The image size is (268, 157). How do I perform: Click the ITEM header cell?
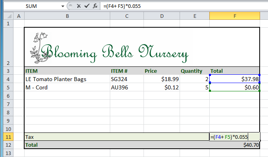(67, 71)
